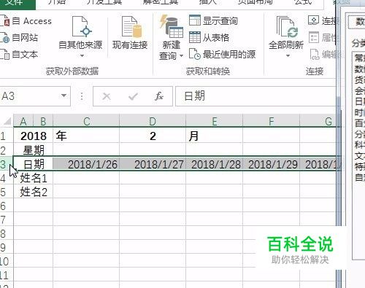The image size is (365, 288).
Task: Click cell with date 2018/1/27
Action: pos(153,164)
